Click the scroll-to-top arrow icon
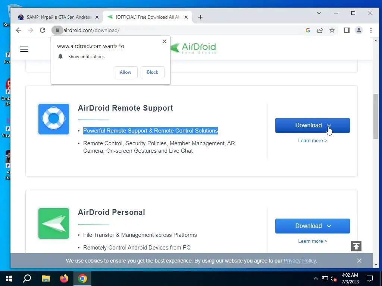382x286 pixels. (356, 246)
